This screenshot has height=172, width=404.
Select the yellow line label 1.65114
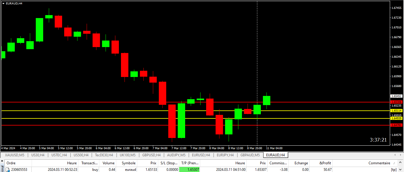point(396,110)
